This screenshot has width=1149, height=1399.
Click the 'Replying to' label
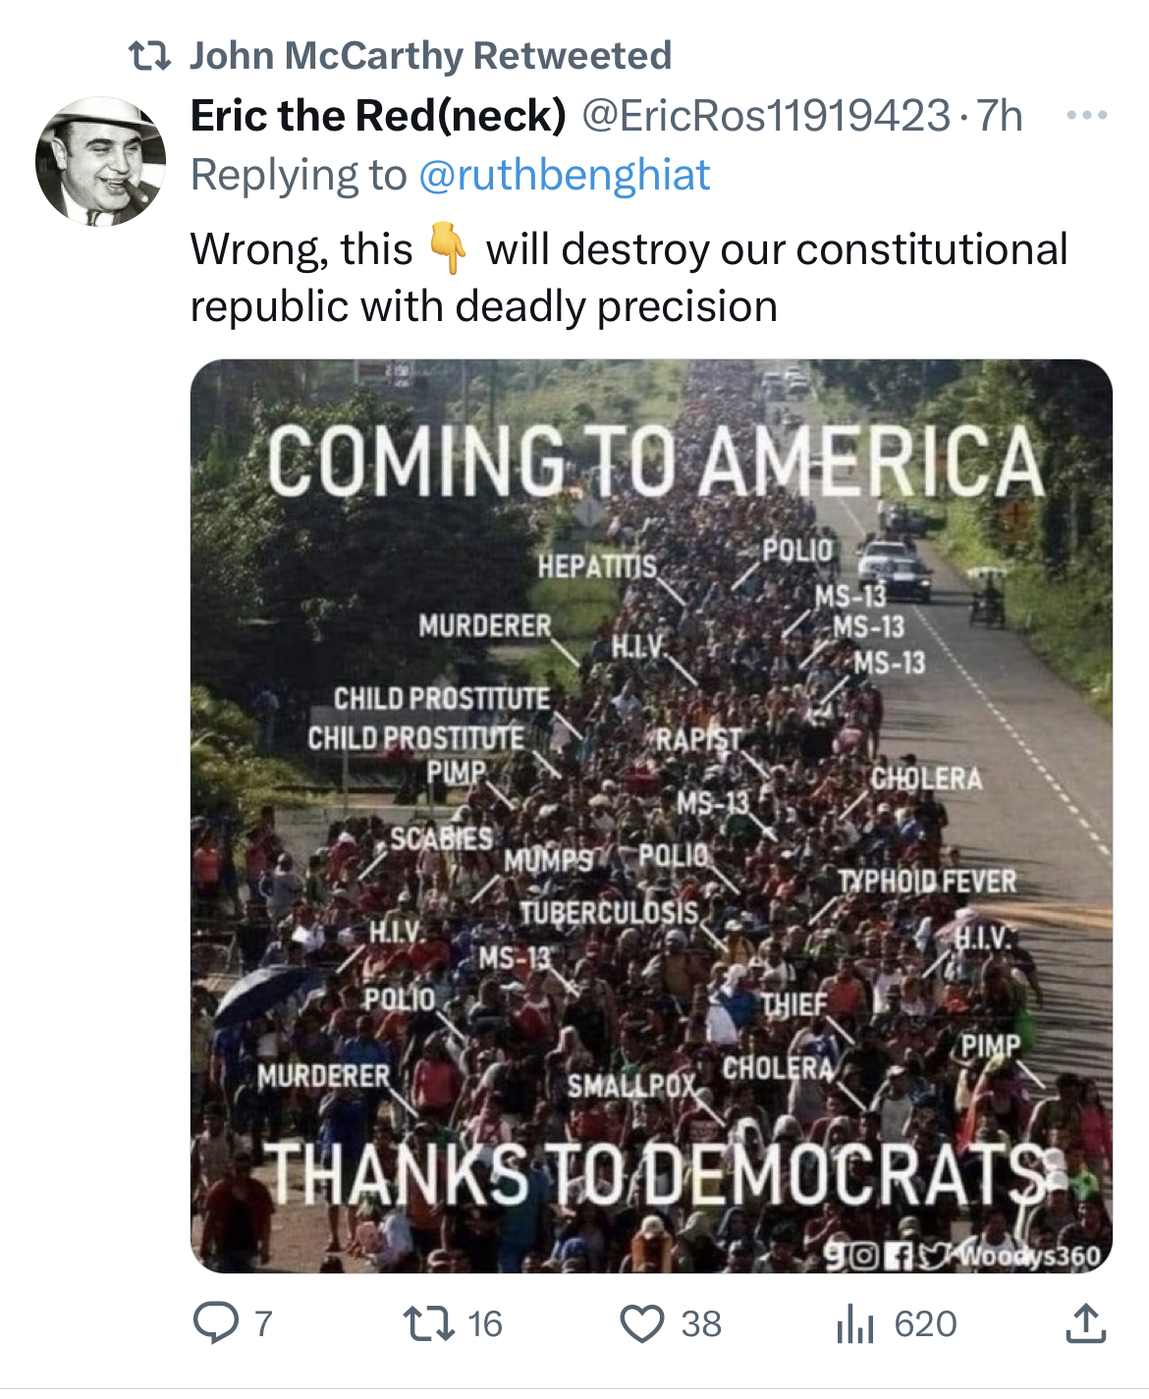tap(298, 175)
